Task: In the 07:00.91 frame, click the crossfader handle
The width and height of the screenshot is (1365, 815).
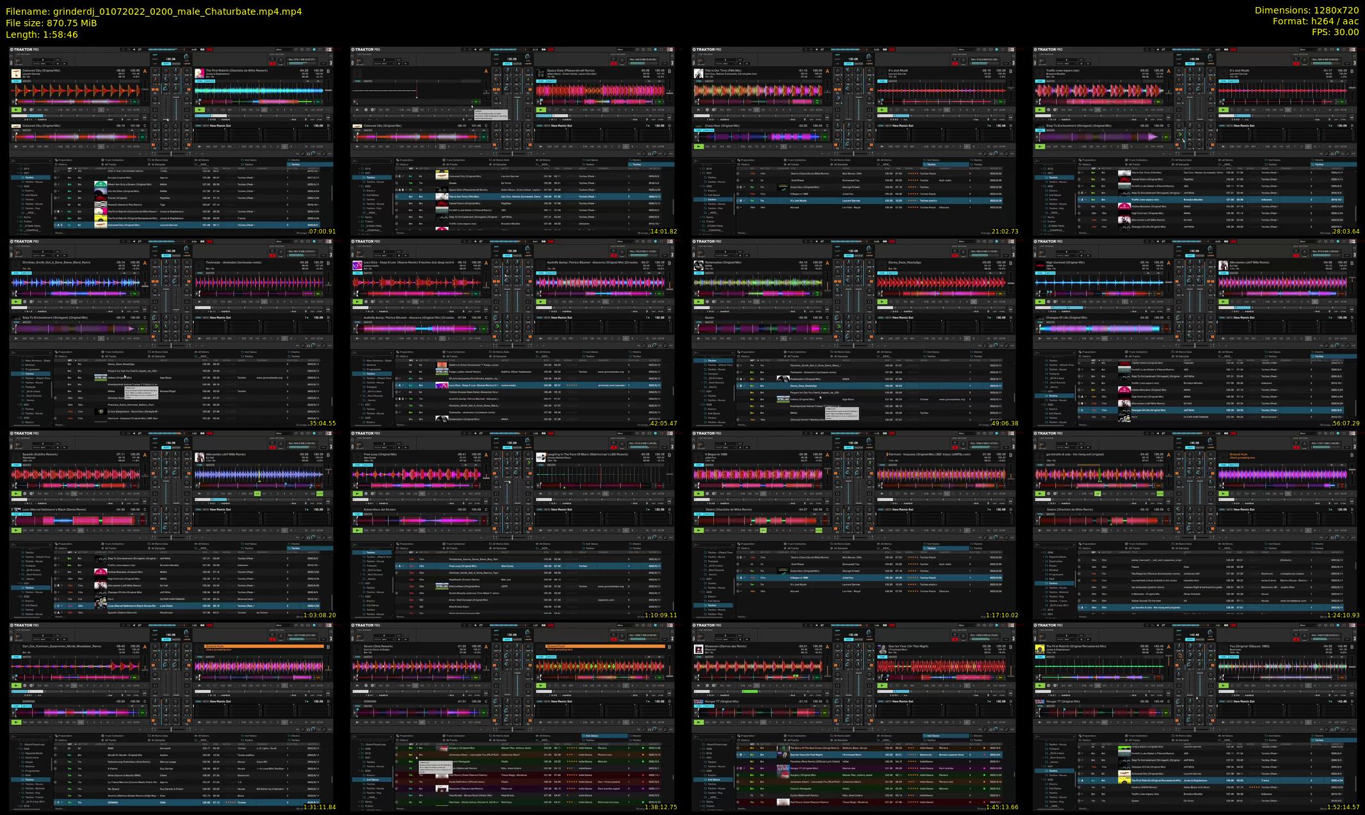Action: [x=171, y=154]
